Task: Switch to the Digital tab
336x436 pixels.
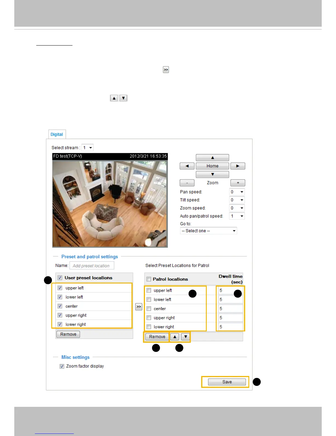Action: 57,134
